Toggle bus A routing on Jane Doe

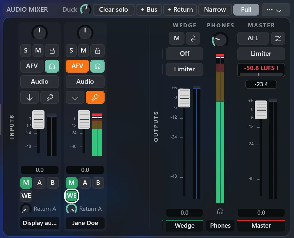(x=85, y=183)
